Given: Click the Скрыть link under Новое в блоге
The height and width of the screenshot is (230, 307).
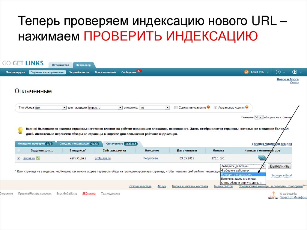Looking at the screenshot, I should [x=294, y=82].
